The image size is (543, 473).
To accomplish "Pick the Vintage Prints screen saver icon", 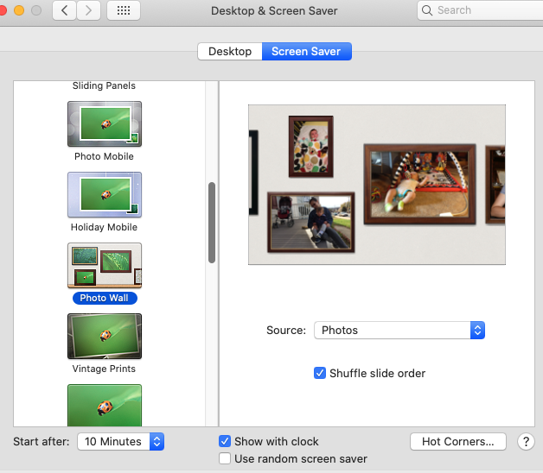I will click(105, 336).
